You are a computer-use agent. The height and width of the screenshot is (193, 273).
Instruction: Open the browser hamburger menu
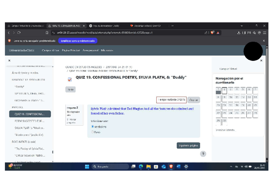pos(265,33)
